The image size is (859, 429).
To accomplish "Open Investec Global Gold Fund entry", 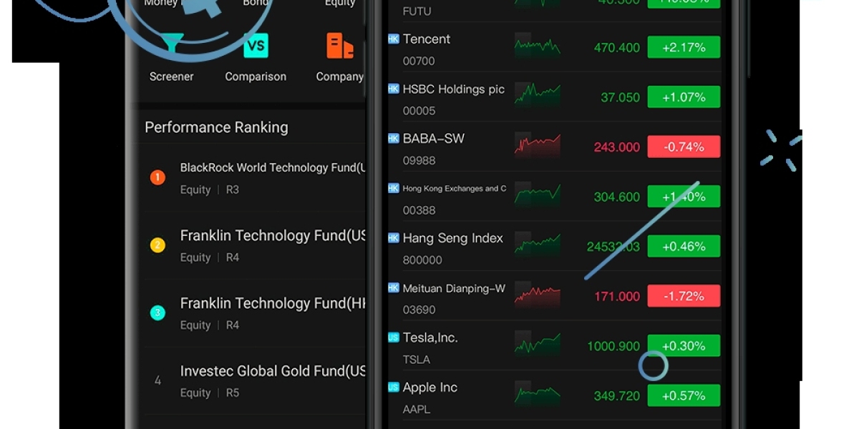I will coord(272,372).
